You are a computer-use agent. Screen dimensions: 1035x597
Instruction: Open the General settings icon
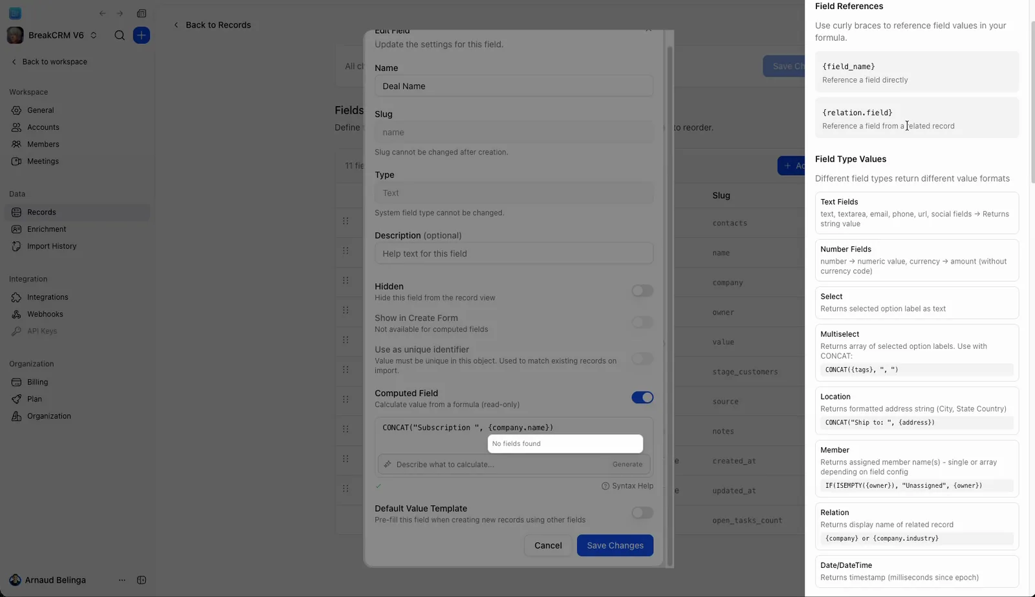16,110
